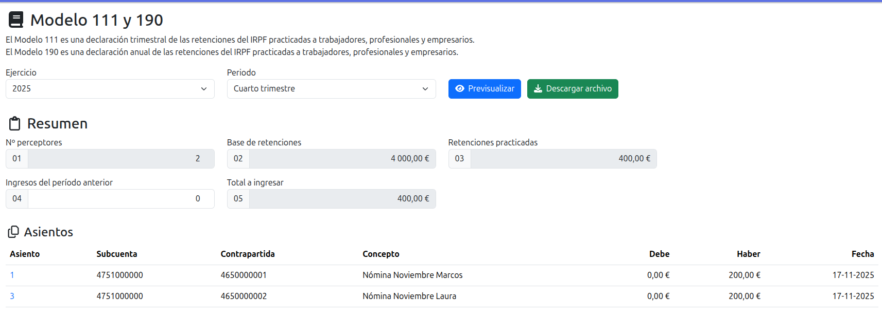Click the Nº perceptores field showing 2
Viewport: 882px width, 316px height.
[121, 159]
